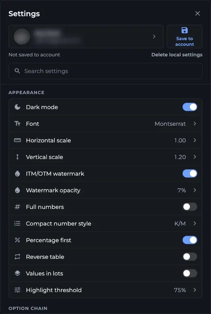Viewport: 211px width, 314px height.
Task: Open Horizontal scale chevron
Action: coord(195,140)
